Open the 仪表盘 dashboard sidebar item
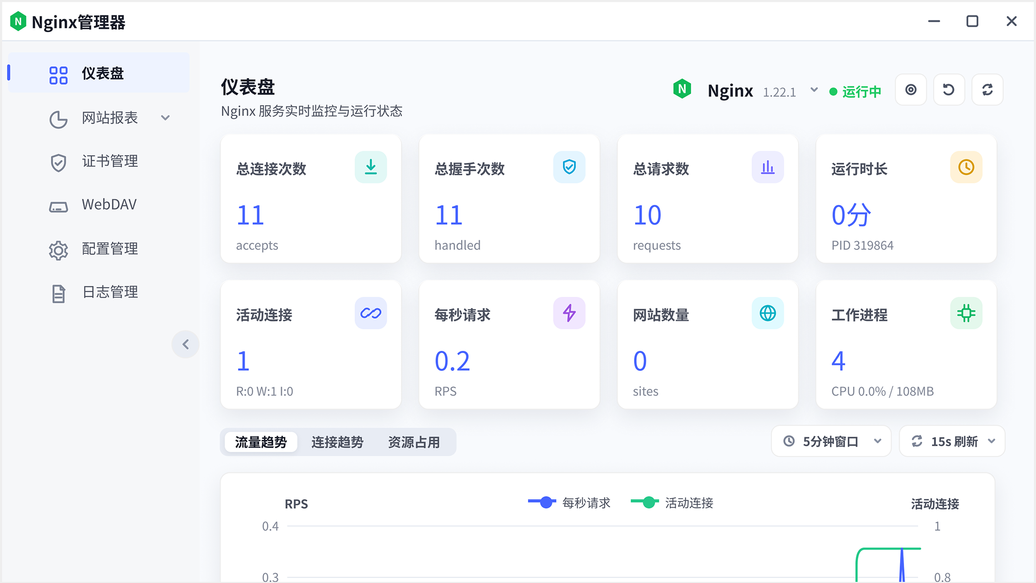The image size is (1036, 583). tap(99, 73)
